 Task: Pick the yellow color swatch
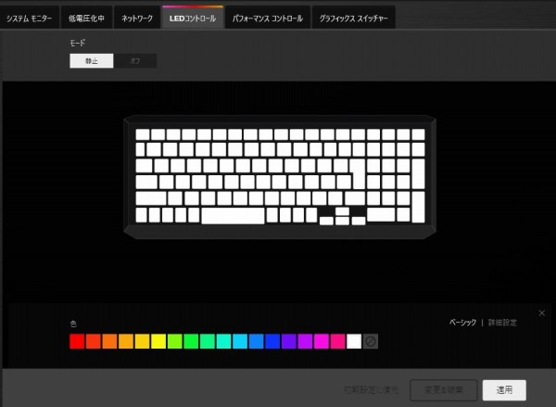tap(158, 342)
